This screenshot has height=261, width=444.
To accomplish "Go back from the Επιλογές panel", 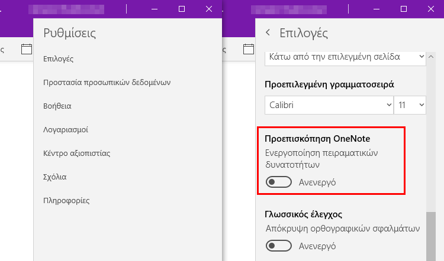I will point(268,32).
